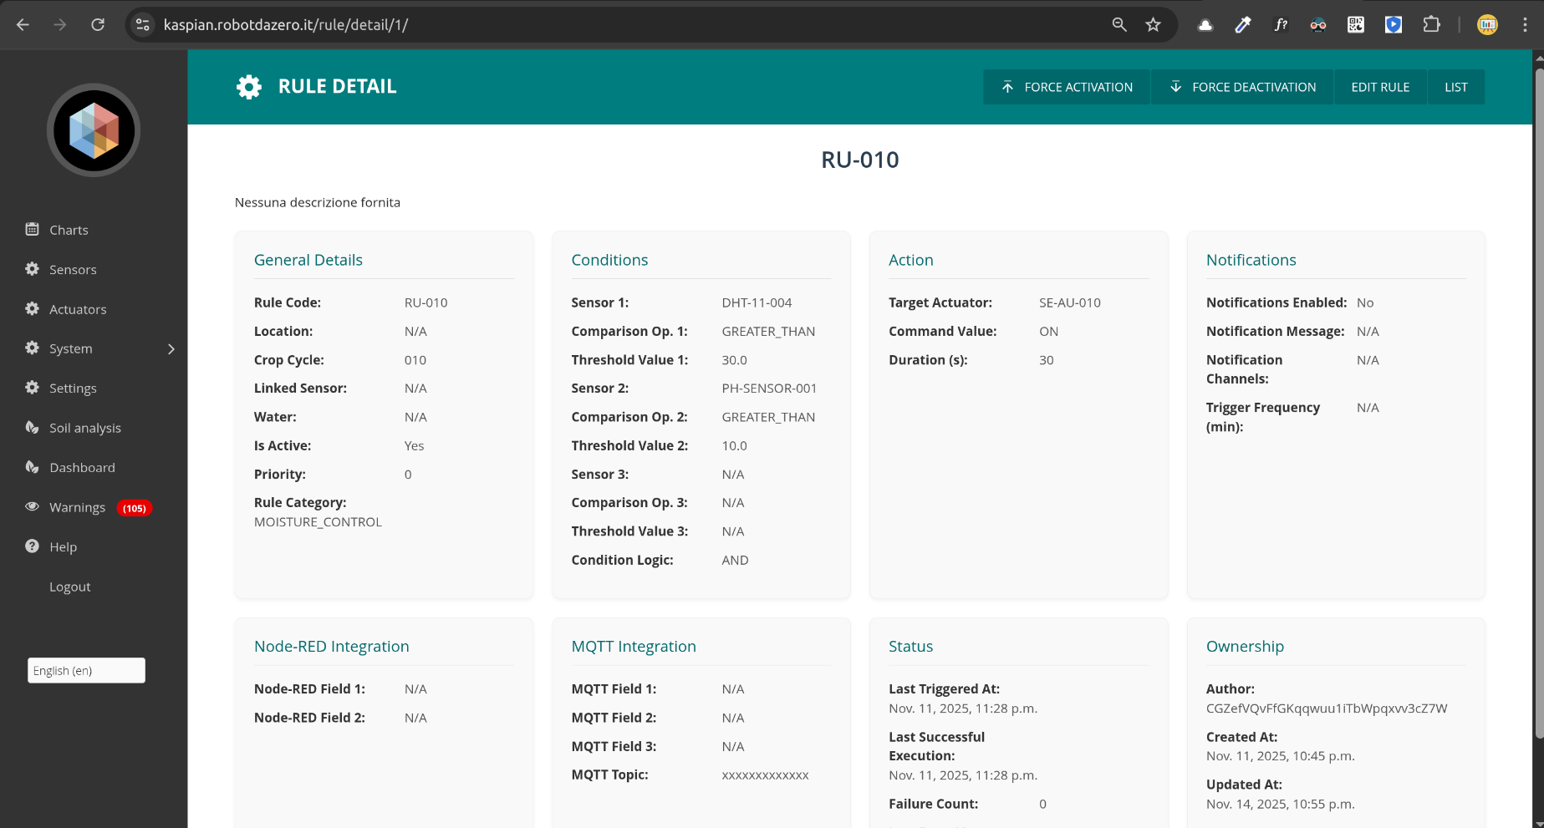Select the Sensors gear icon in sidebar

coord(32,269)
